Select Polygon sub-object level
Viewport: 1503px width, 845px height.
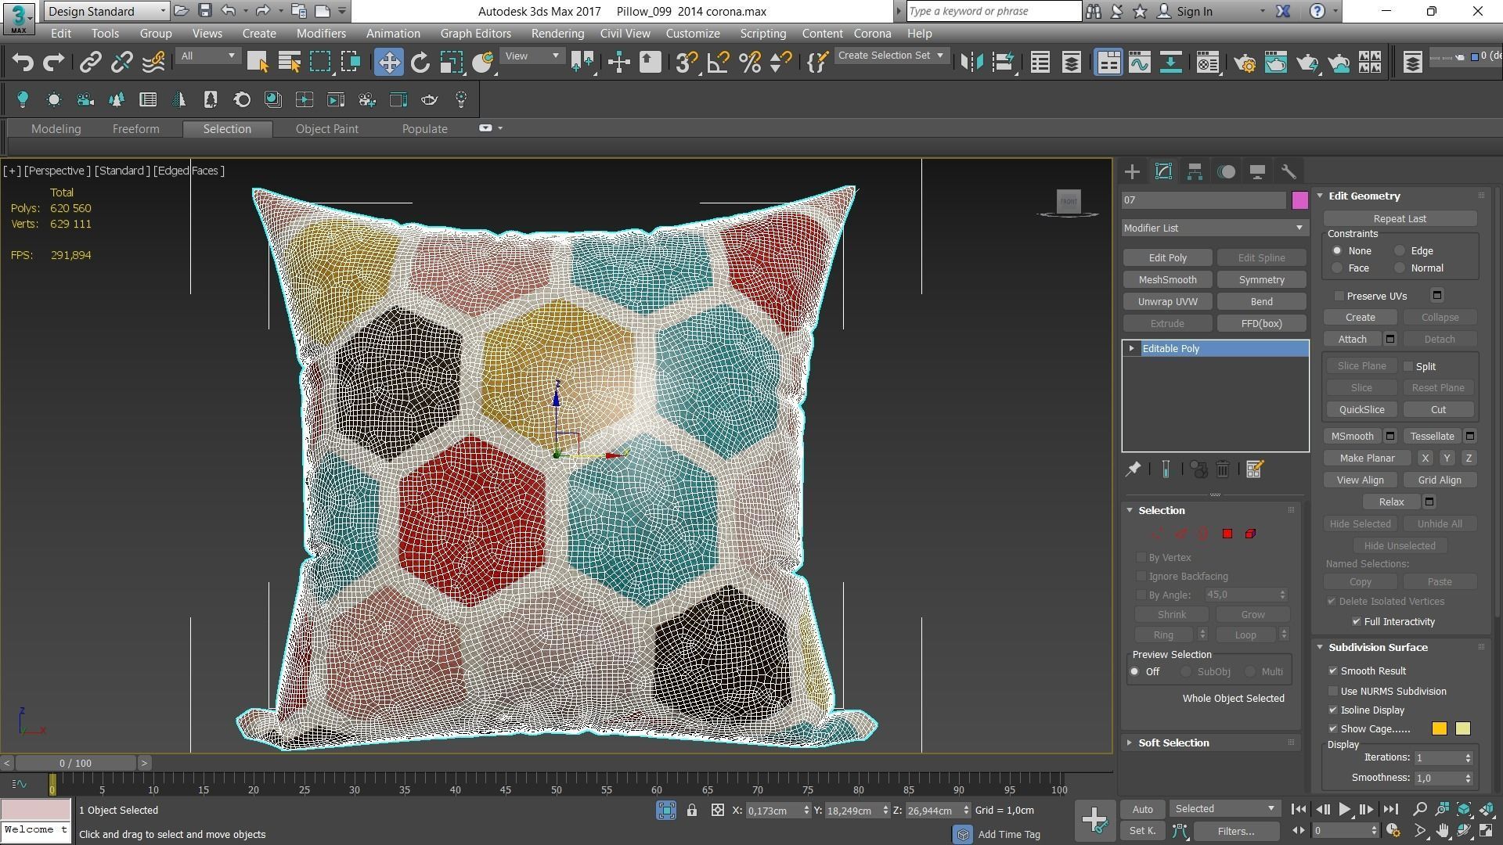pyautogui.click(x=1227, y=534)
